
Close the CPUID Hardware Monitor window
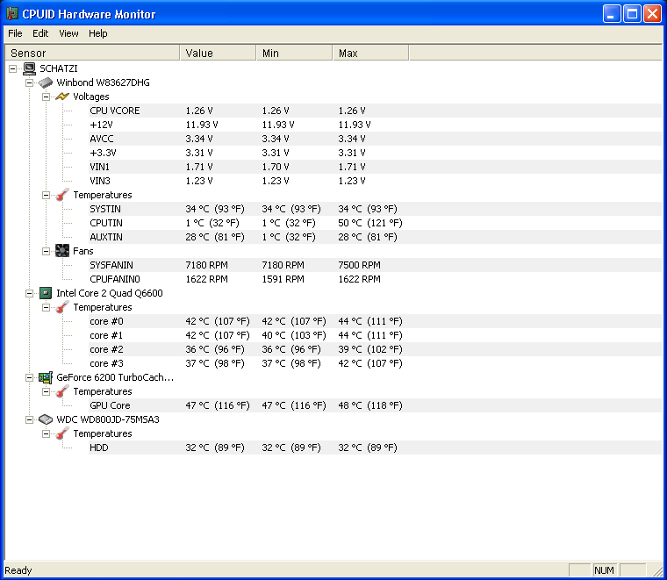click(x=652, y=14)
